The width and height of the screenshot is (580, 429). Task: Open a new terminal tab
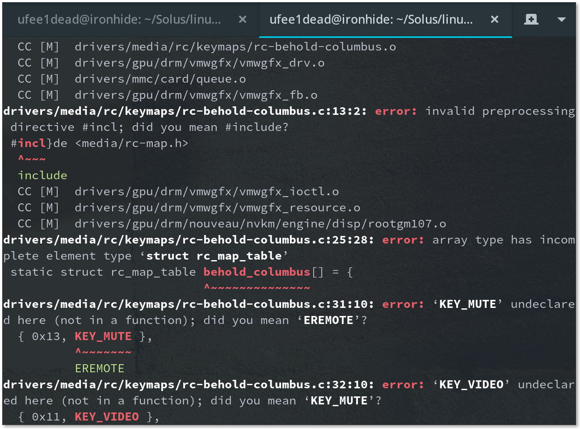click(531, 19)
